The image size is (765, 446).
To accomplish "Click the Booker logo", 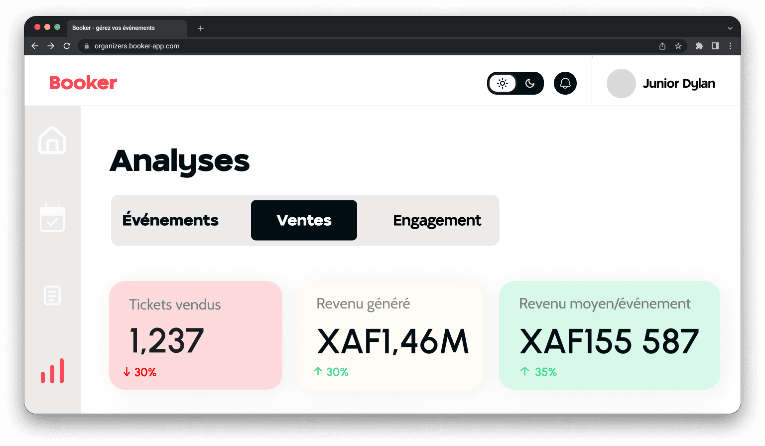I will pyautogui.click(x=83, y=83).
